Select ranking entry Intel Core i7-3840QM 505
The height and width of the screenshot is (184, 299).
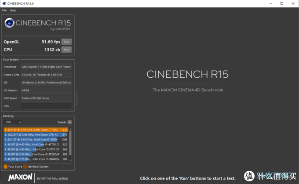click(x=36, y=159)
